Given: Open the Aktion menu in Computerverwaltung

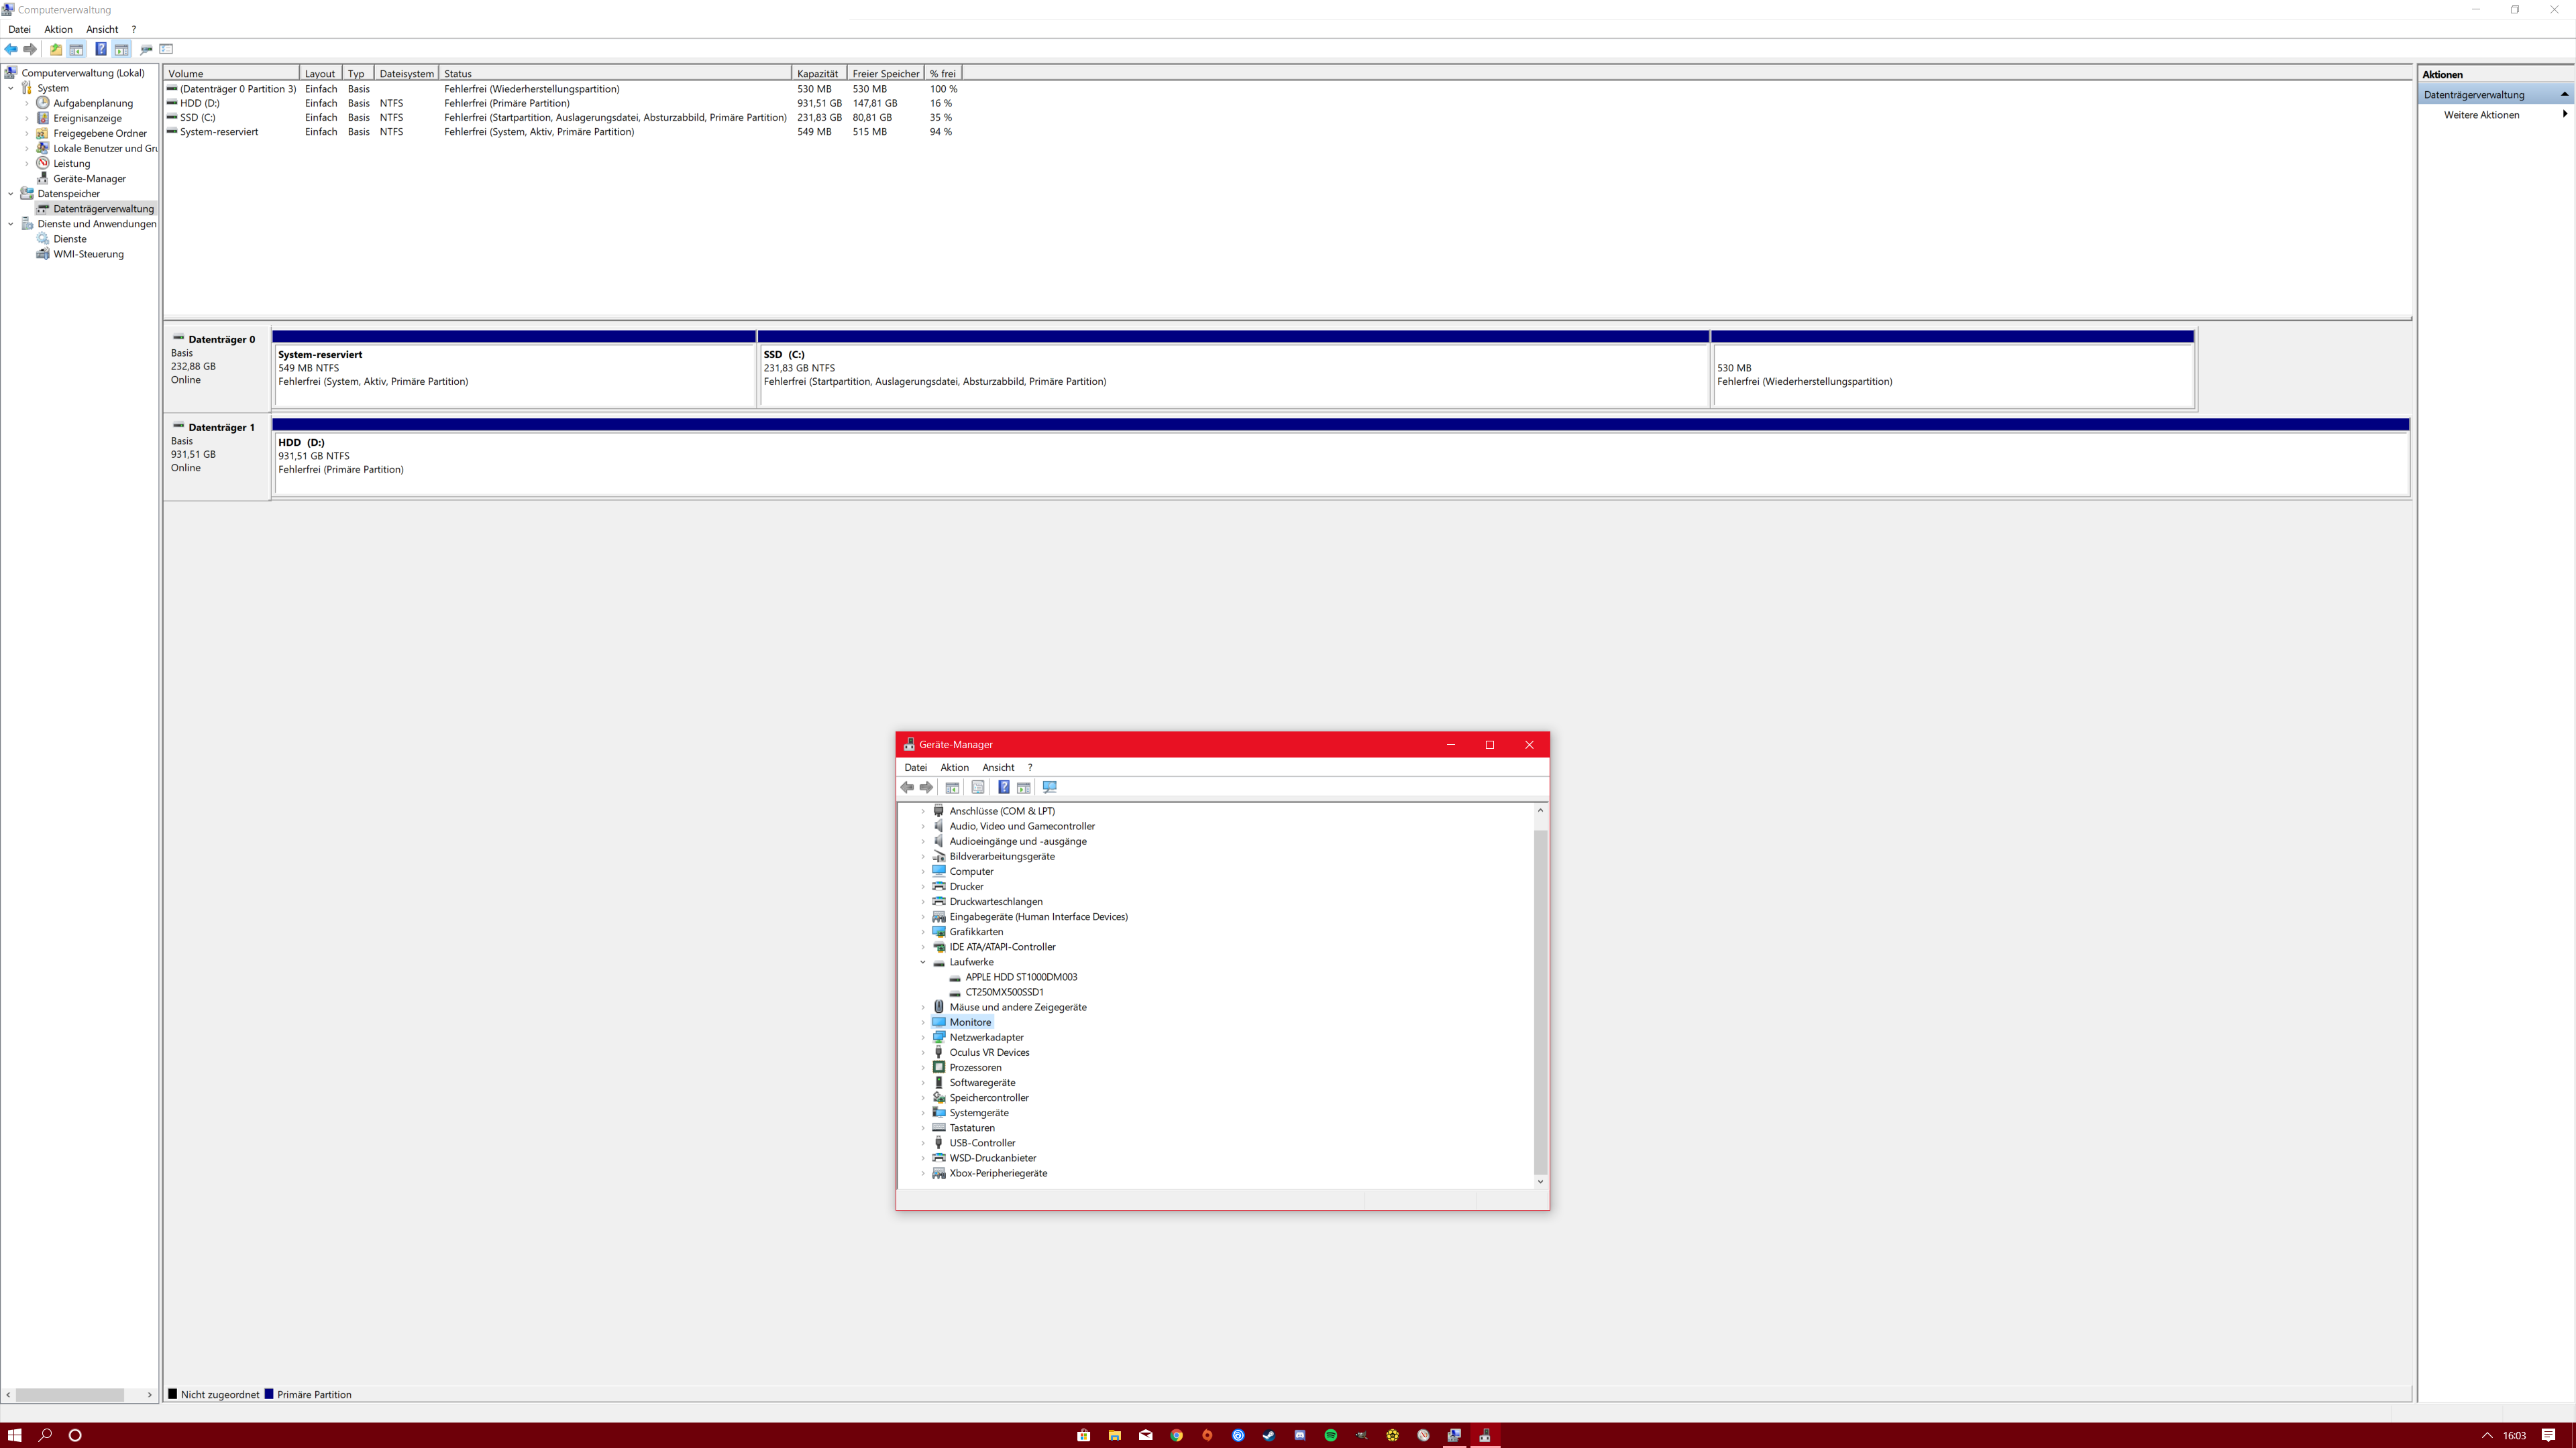Looking at the screenshot, I should pyautogui.click(x=58, y=29).
